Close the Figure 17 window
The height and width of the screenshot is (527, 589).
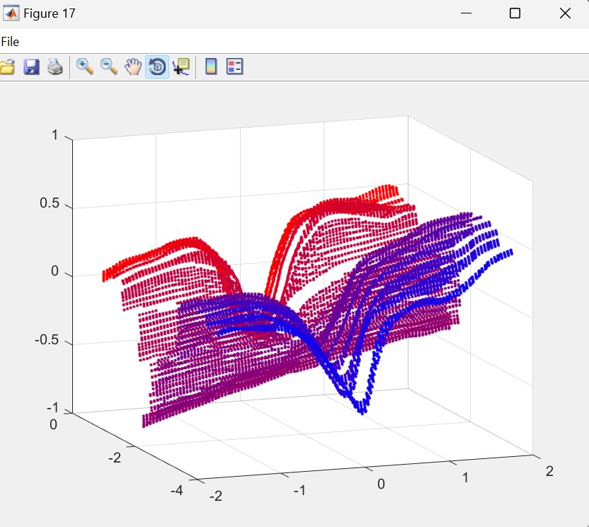(565, 13)
